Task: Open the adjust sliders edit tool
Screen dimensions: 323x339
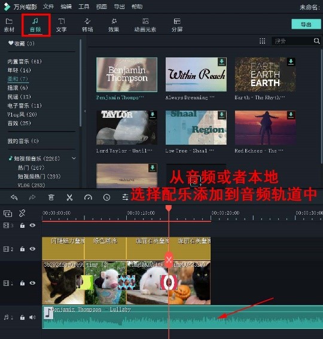Action: (x=125, y=197)
